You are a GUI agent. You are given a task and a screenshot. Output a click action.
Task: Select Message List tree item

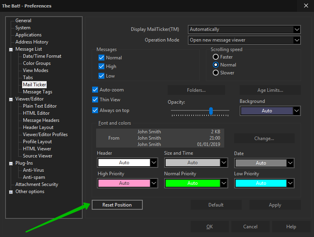tap(28, 49)
